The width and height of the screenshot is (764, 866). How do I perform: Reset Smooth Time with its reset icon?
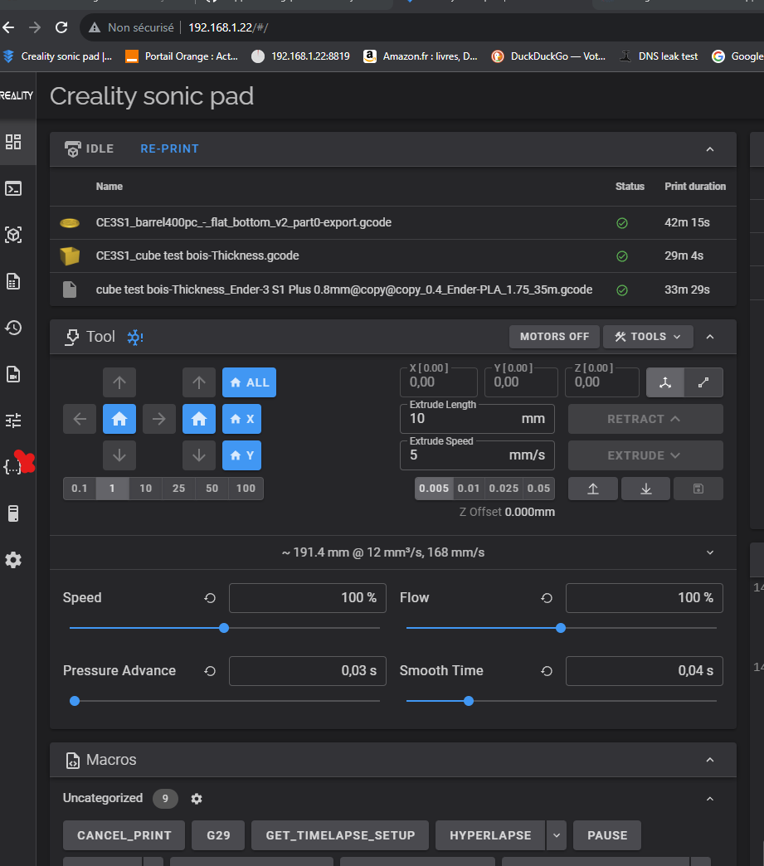click(547, 670)
